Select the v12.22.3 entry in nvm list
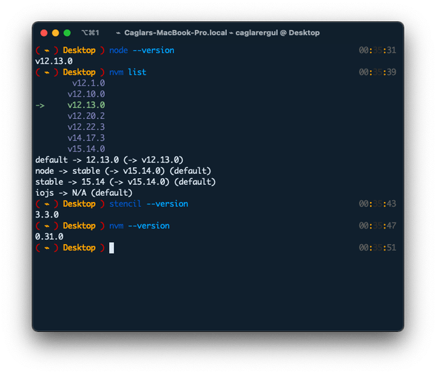 (87, 126)
